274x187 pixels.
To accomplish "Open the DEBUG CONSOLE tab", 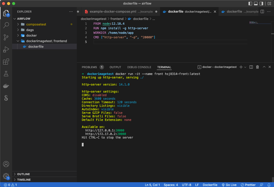I will (x=139, y=67).
